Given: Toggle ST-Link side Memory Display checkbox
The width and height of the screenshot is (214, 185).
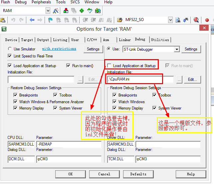Looking at the screenshot, I should coord(114,108).
